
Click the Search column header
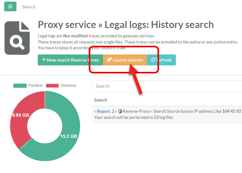click(x=101, y=100)
